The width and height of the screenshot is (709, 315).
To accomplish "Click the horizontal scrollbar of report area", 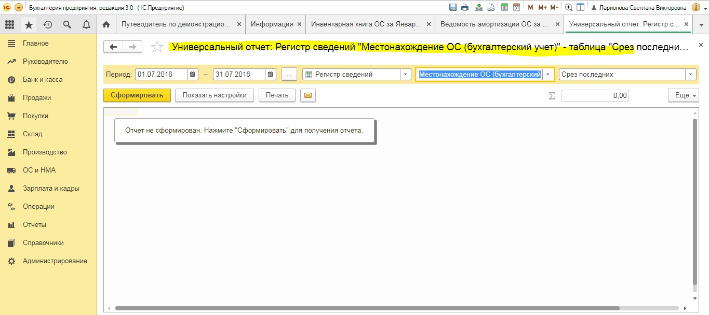I will pyautogui.click(x=367, y=308).
